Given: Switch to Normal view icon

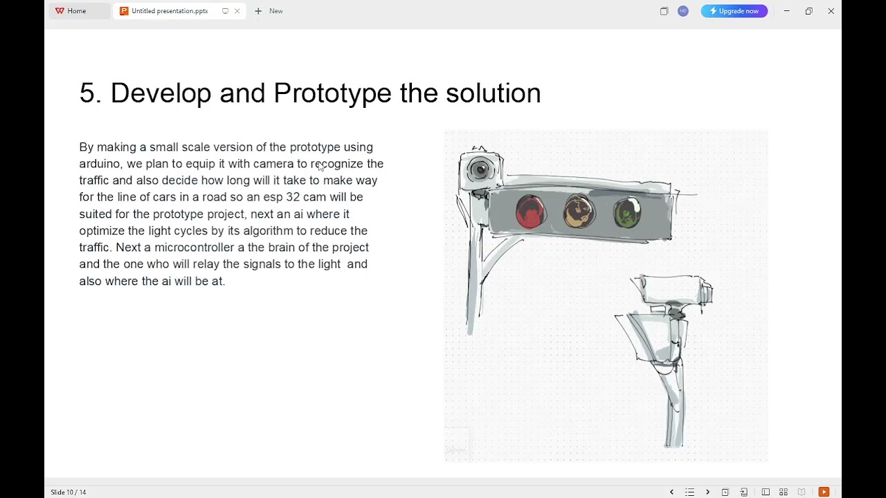Looking at the screenshot, I should [766, 492].
